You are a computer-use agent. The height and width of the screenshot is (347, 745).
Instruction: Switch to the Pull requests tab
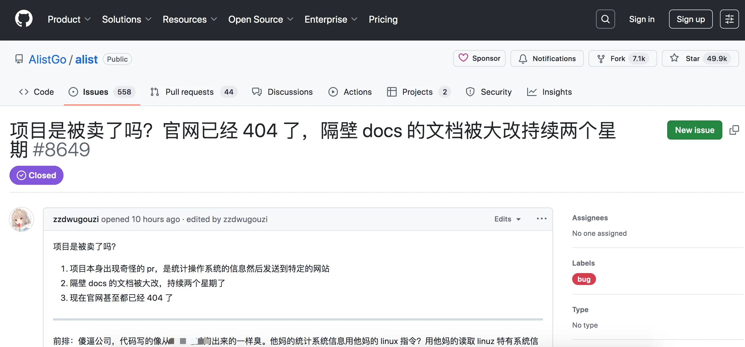click(x=190, y=92)
